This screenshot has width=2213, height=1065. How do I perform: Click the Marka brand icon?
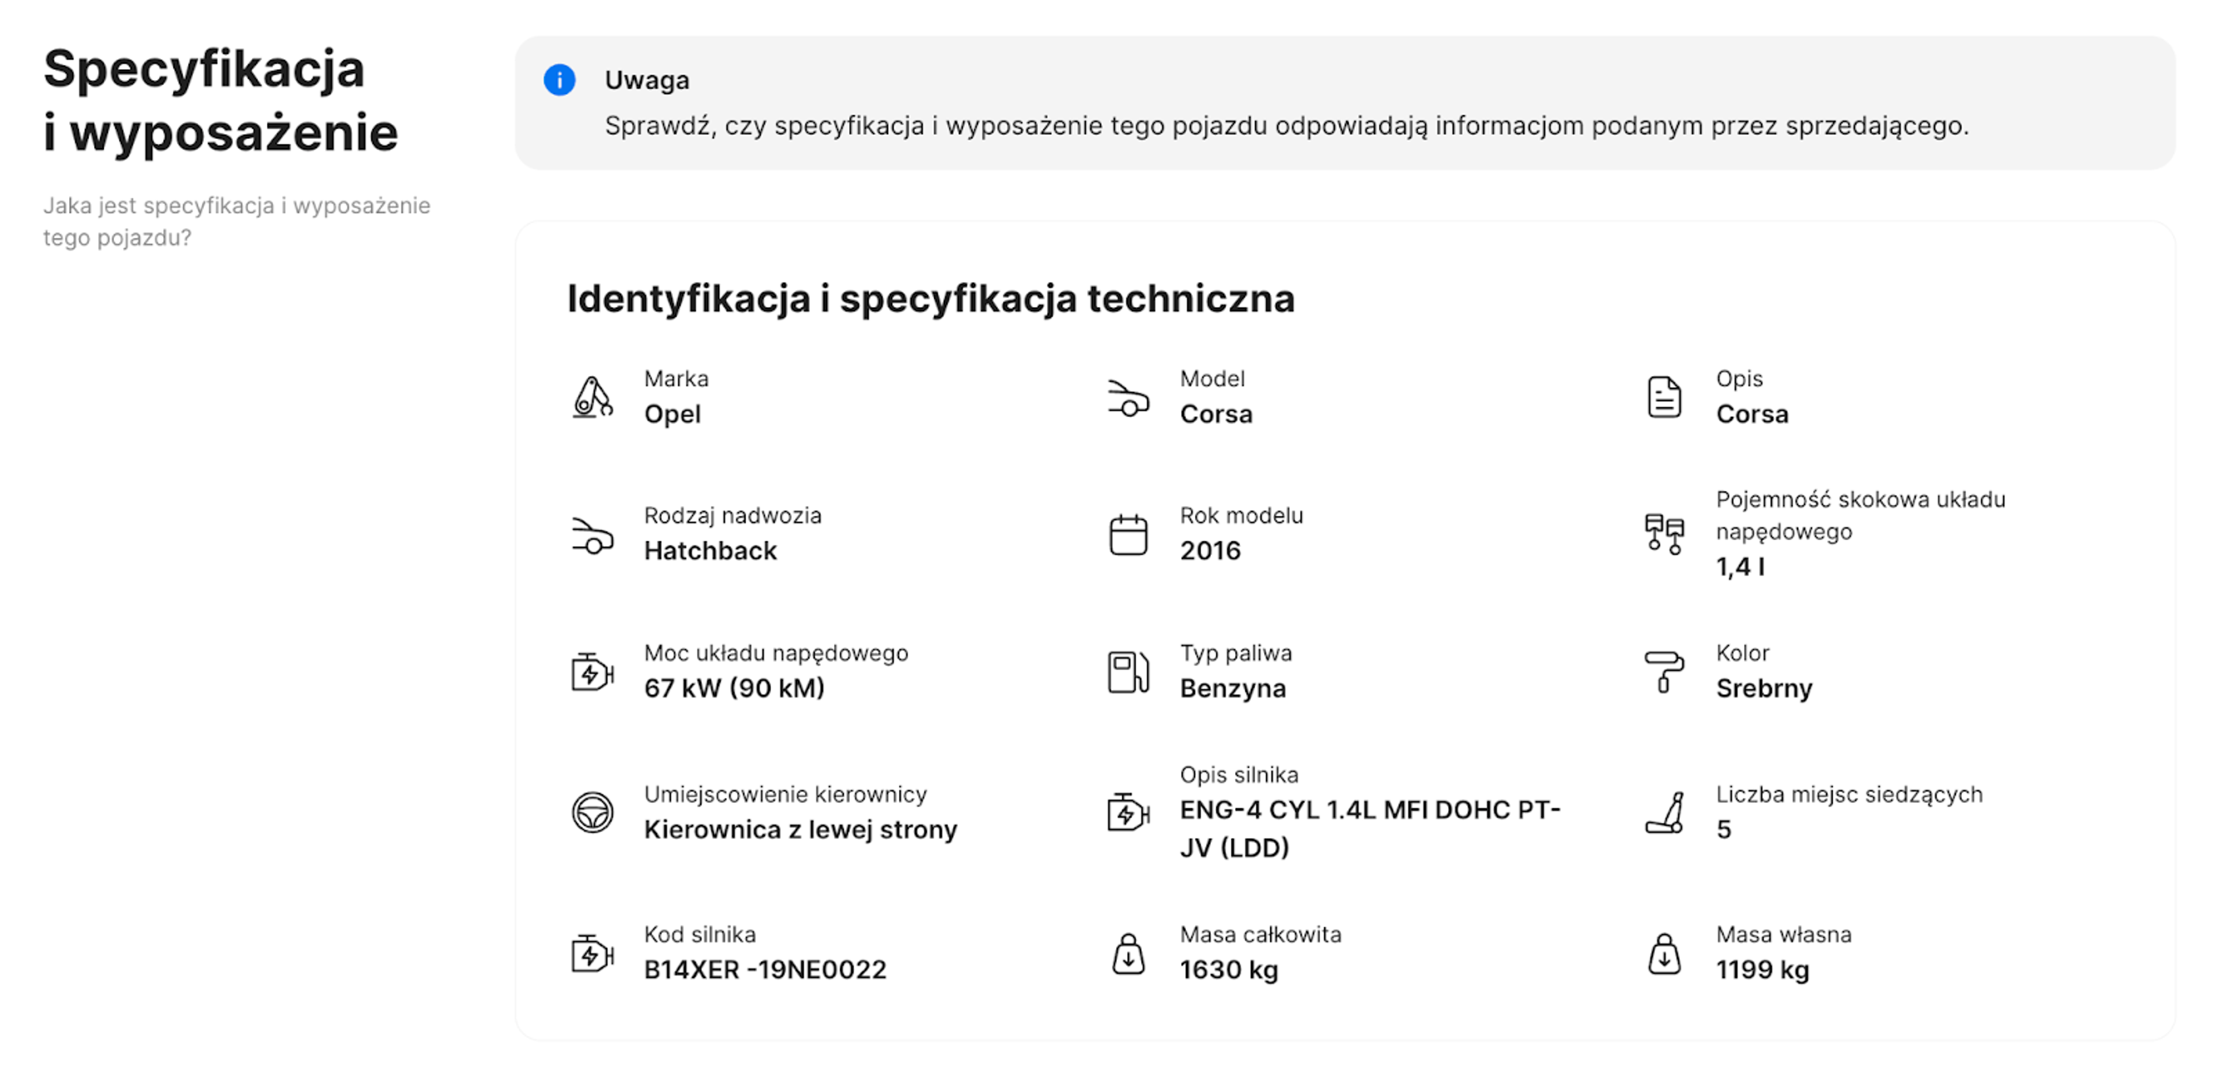click(593, 397)
